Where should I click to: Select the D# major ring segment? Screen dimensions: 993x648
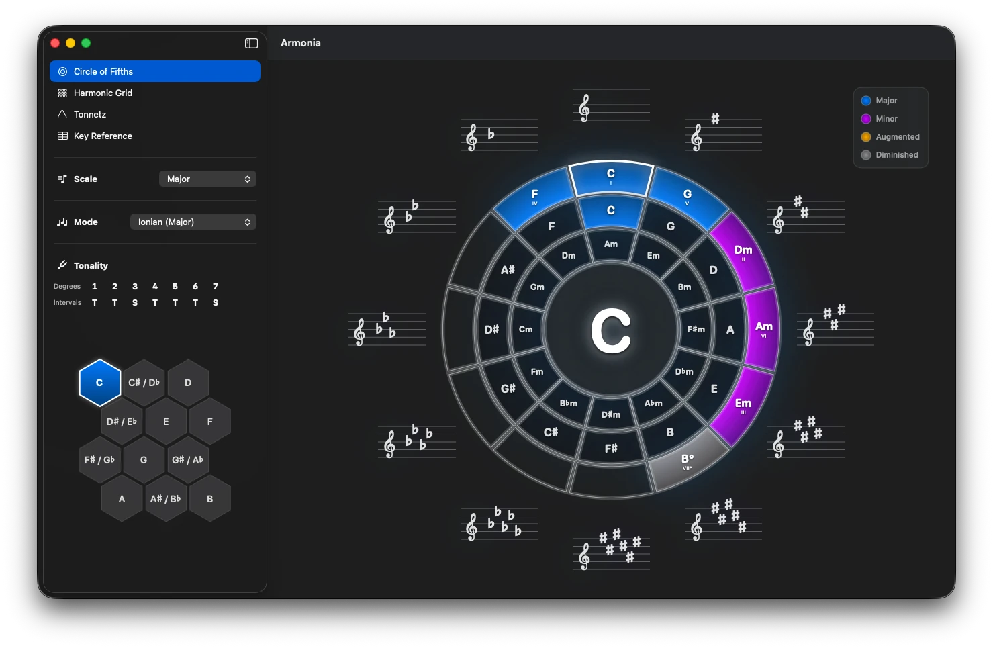point(492,330)
